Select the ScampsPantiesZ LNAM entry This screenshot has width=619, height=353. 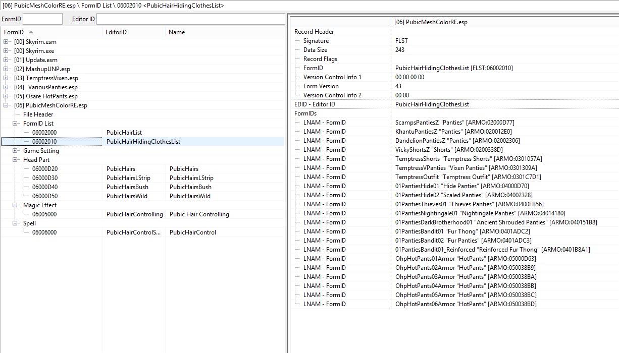click(x=455, y=123)
